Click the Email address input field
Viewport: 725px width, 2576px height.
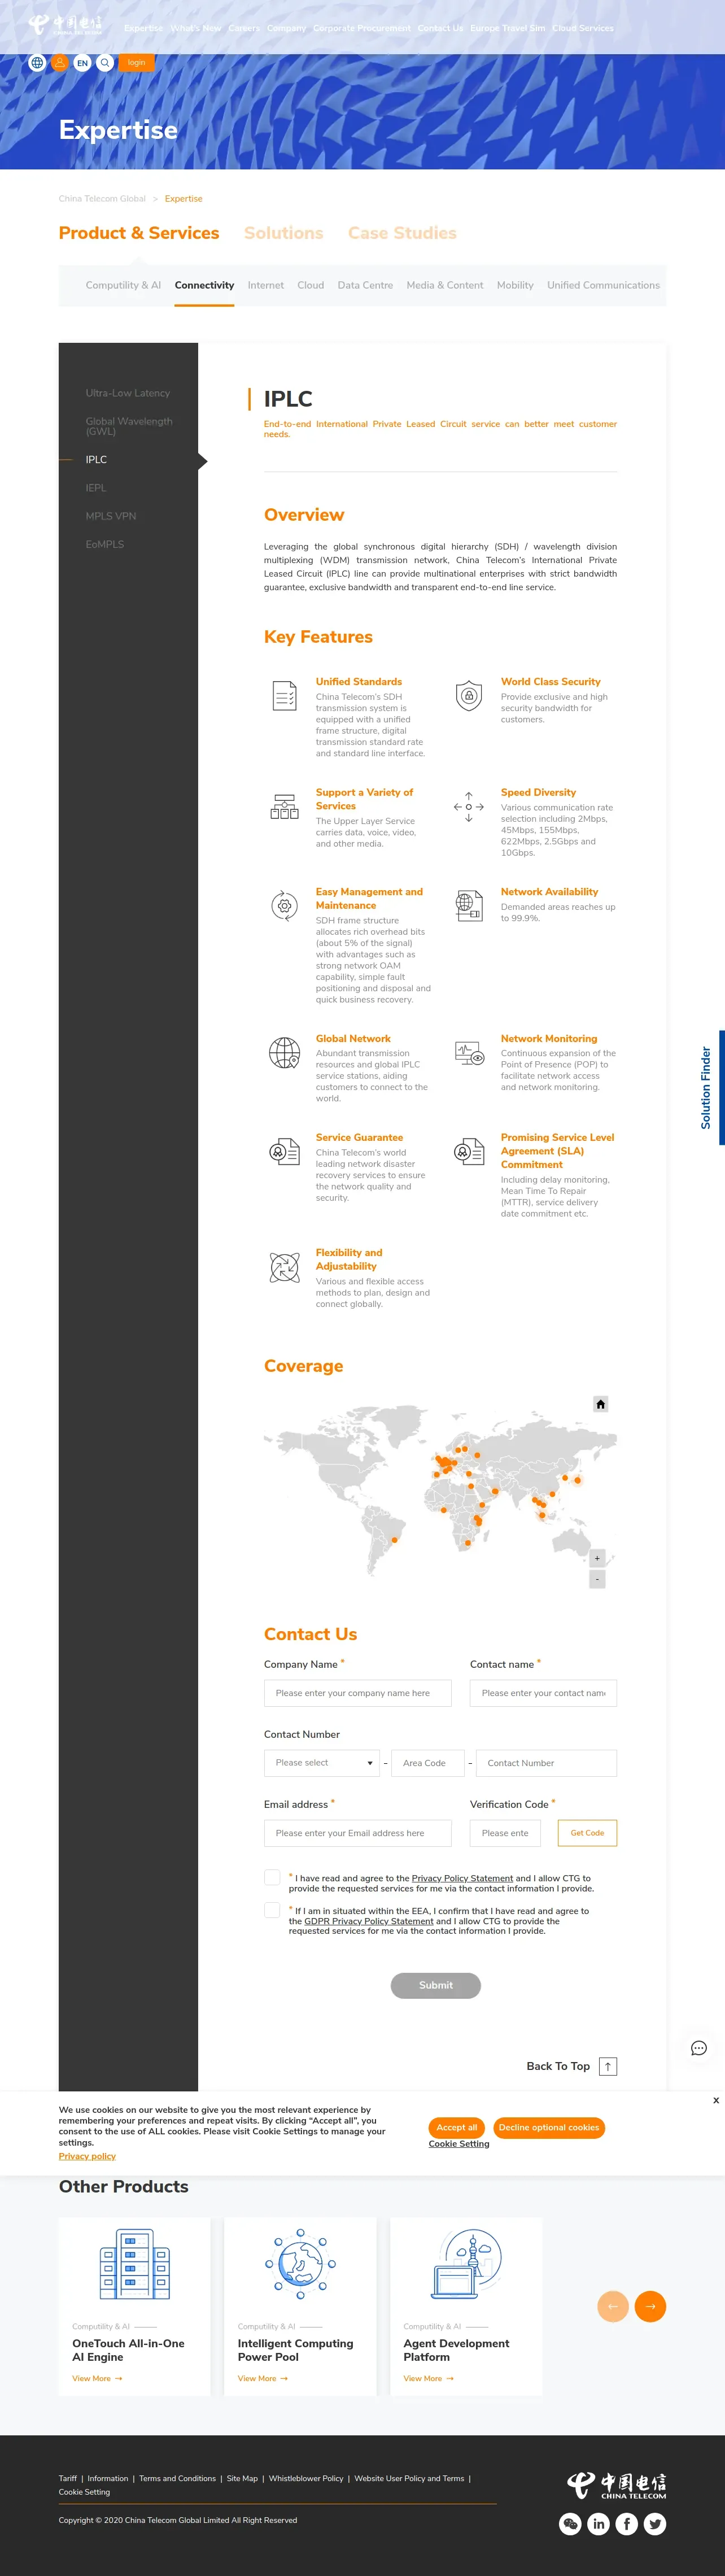click(358, 1833)
